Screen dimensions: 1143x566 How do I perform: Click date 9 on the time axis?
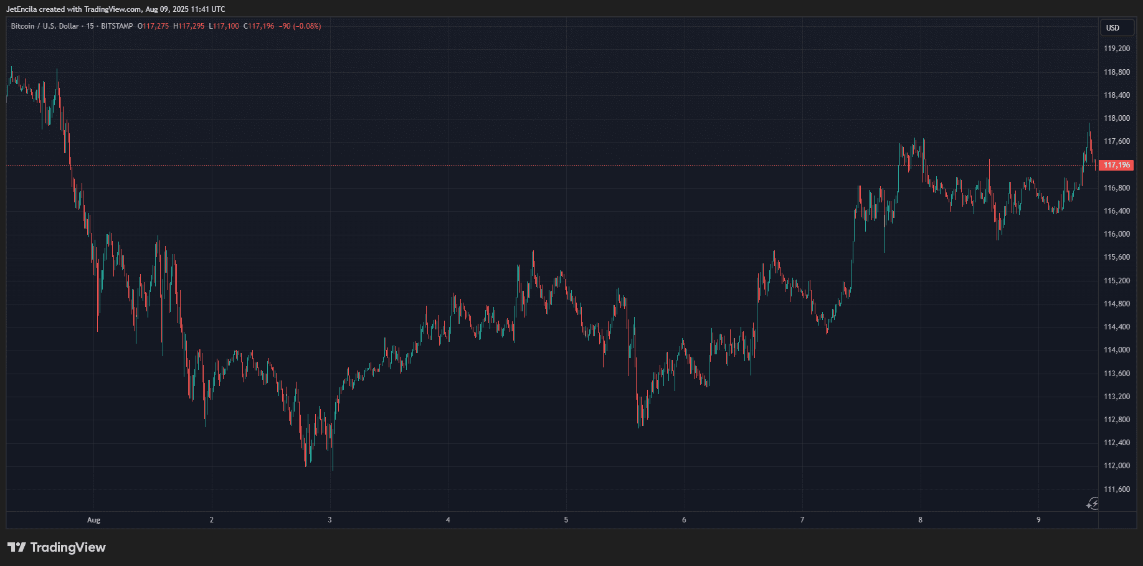[1038, 520]
